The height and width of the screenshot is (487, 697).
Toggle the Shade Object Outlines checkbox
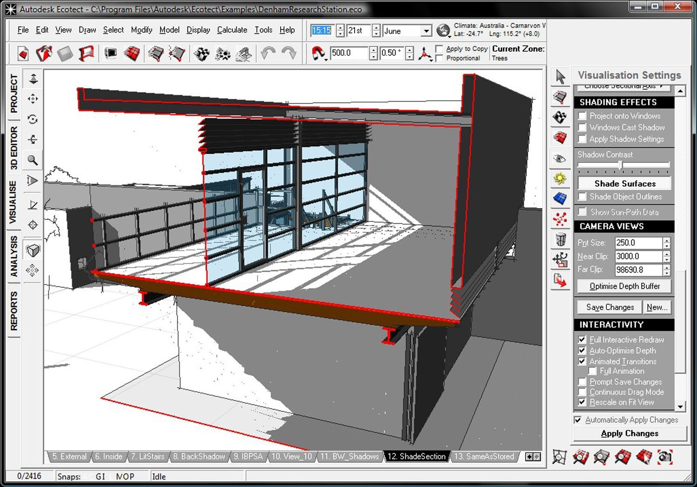(582, 197)
